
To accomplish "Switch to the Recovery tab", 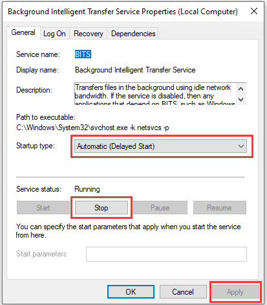I will (88, 34).
